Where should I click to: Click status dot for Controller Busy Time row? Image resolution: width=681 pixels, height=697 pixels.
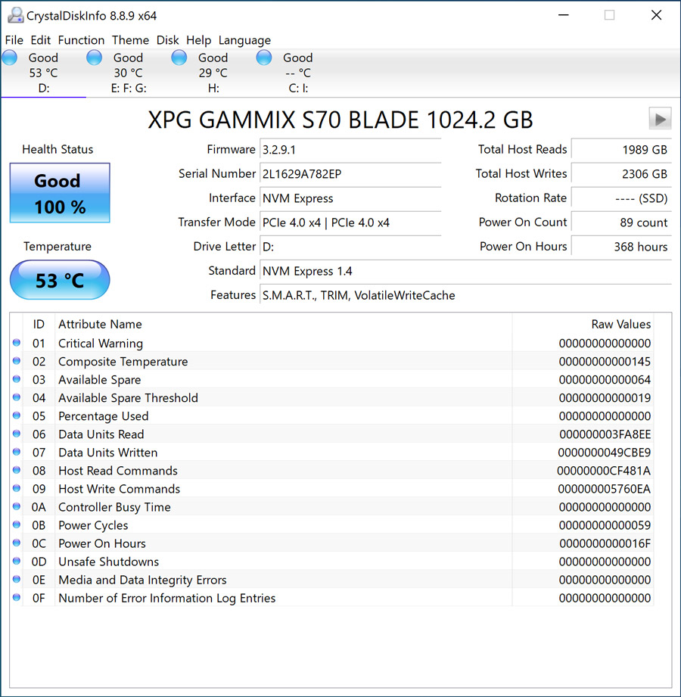17,507
